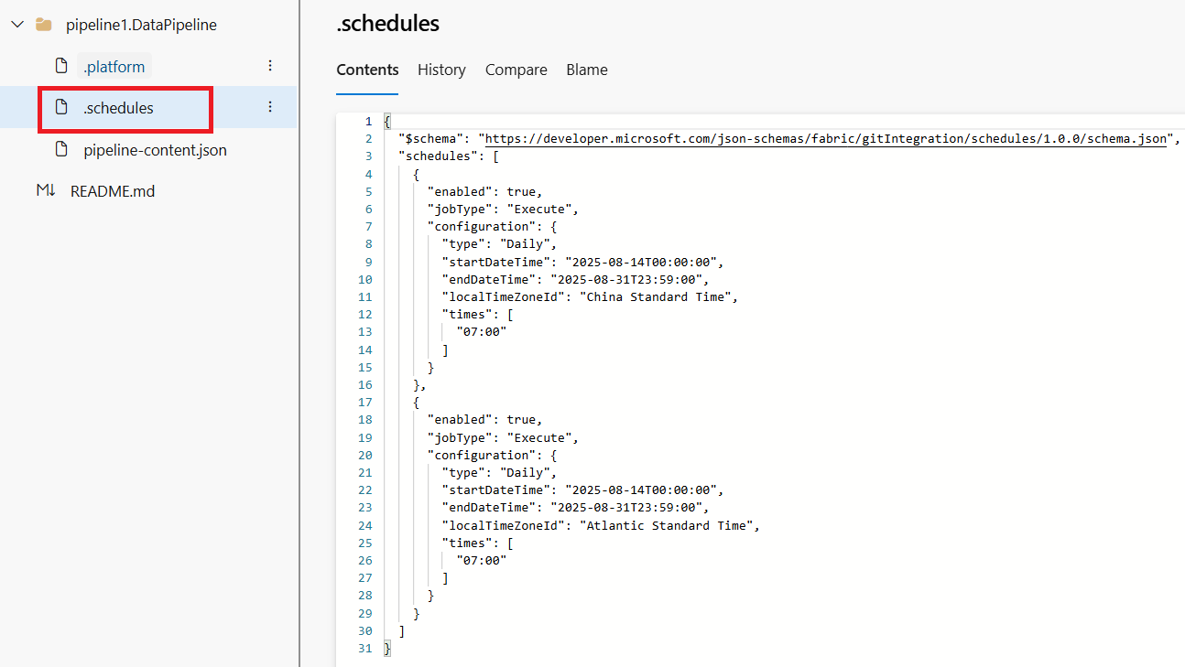Image resolution: width=1185 pixels, height=667 pixels.
Task: Click the .schedules file icon
Action: [61, 107]
